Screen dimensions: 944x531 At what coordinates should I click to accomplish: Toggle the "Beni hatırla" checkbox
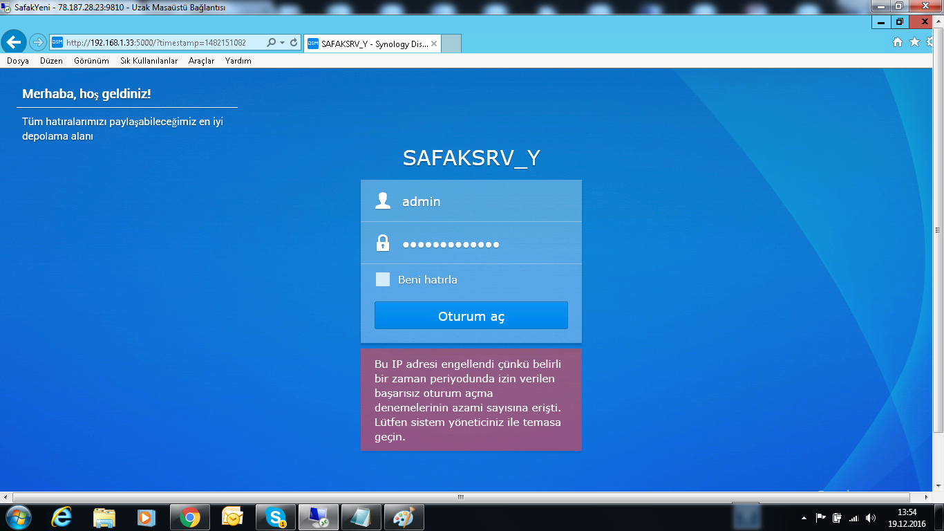tap(383, 279)
